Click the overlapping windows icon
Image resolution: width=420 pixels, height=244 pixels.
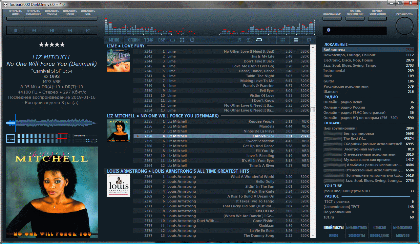click(x=309, y=40)
